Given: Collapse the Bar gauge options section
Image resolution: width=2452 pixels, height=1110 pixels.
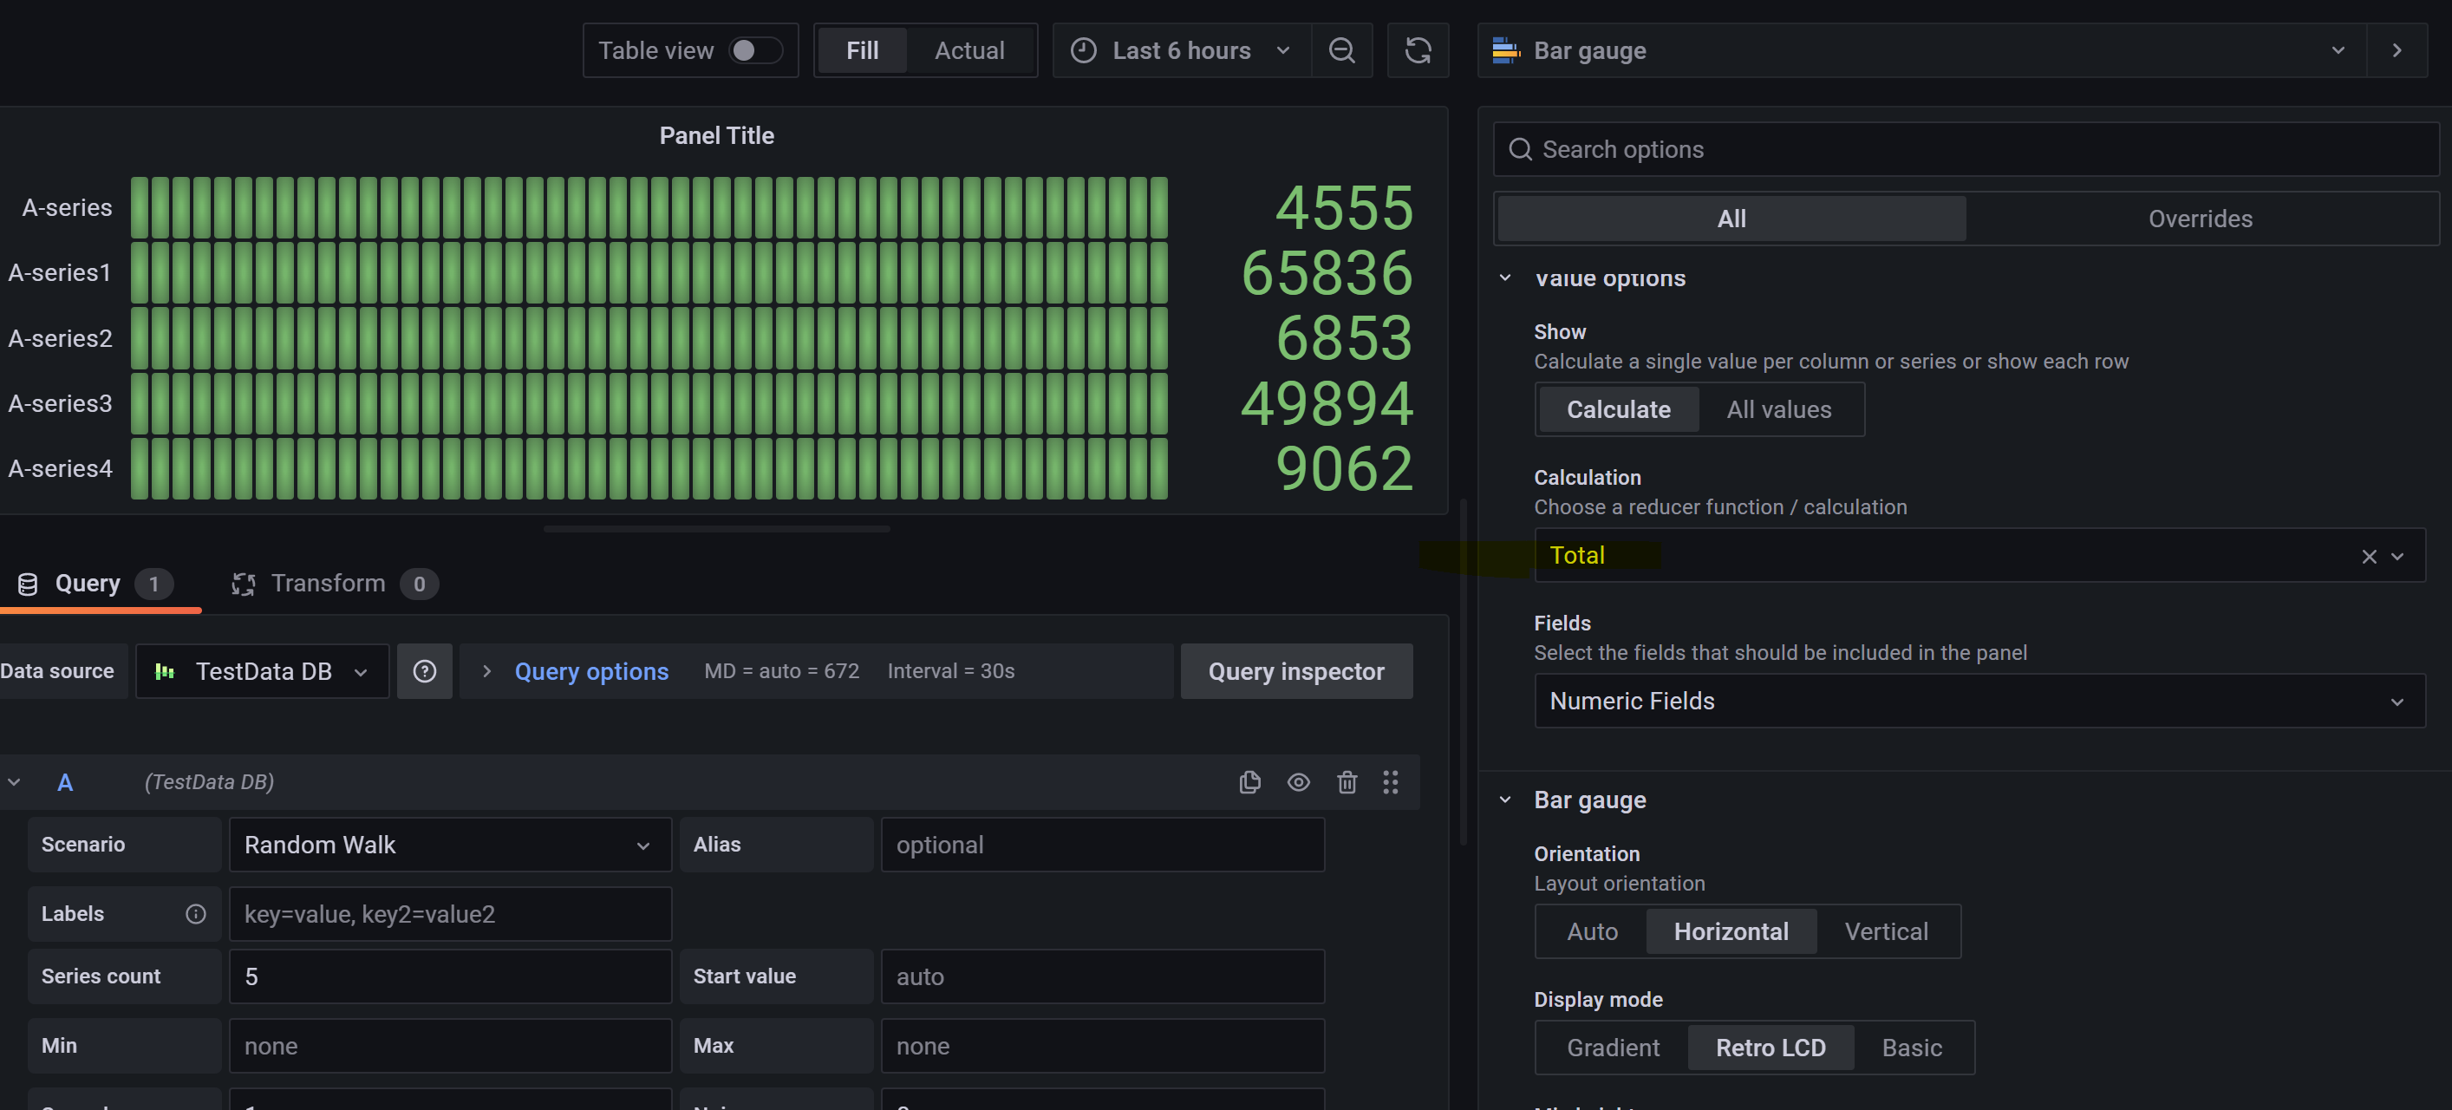Looking at the screenshot, I should point(1505,800).
